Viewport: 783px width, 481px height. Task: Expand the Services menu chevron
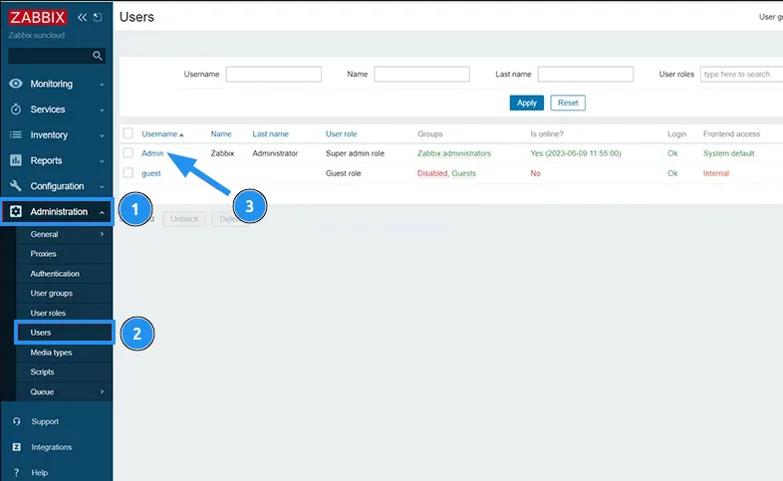102,110
